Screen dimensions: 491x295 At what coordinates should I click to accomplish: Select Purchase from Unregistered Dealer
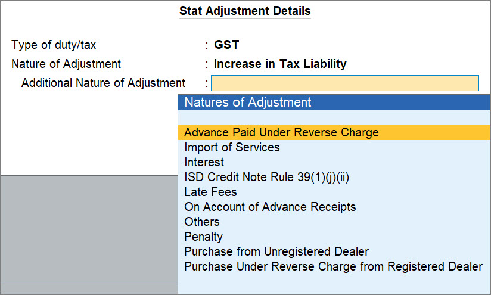[334, 251]
